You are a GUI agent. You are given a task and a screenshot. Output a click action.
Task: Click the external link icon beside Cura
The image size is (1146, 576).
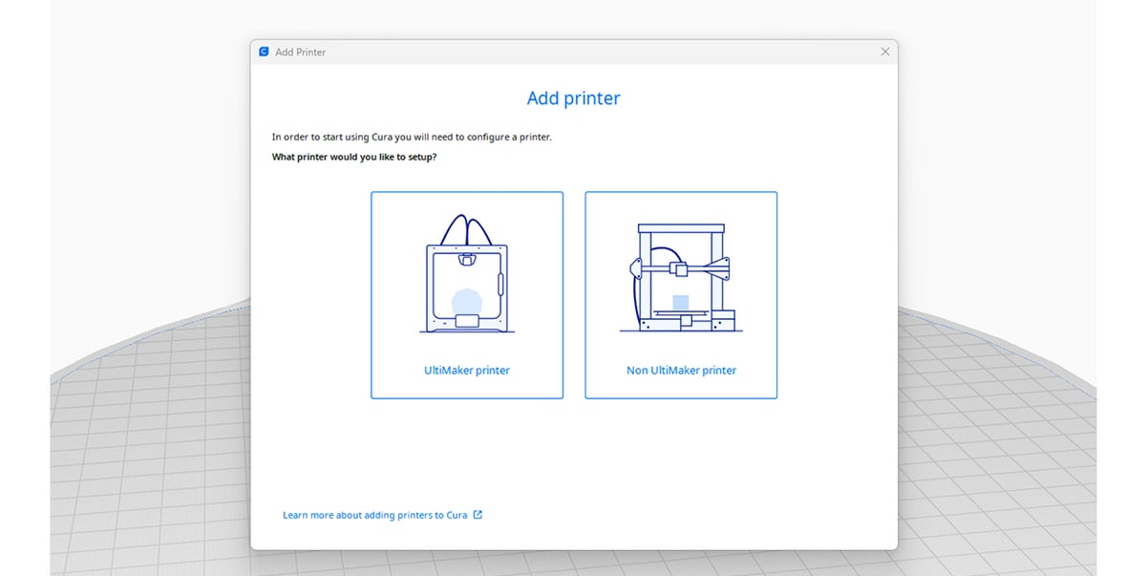pos(477,515)
